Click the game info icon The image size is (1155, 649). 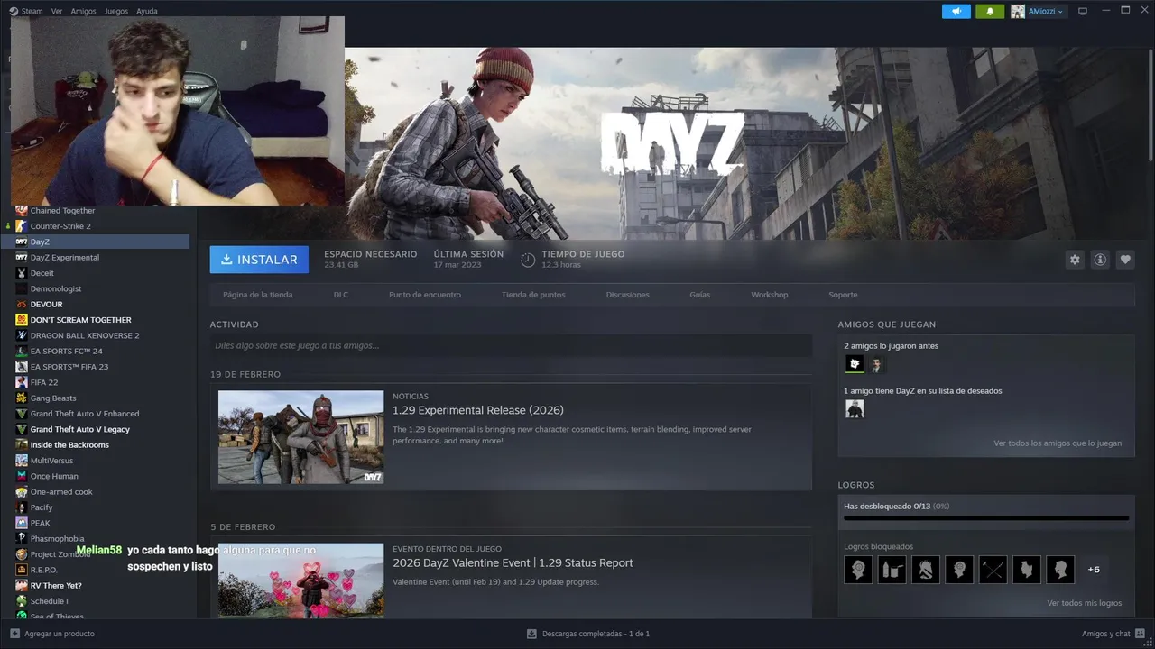point(1100,260)
